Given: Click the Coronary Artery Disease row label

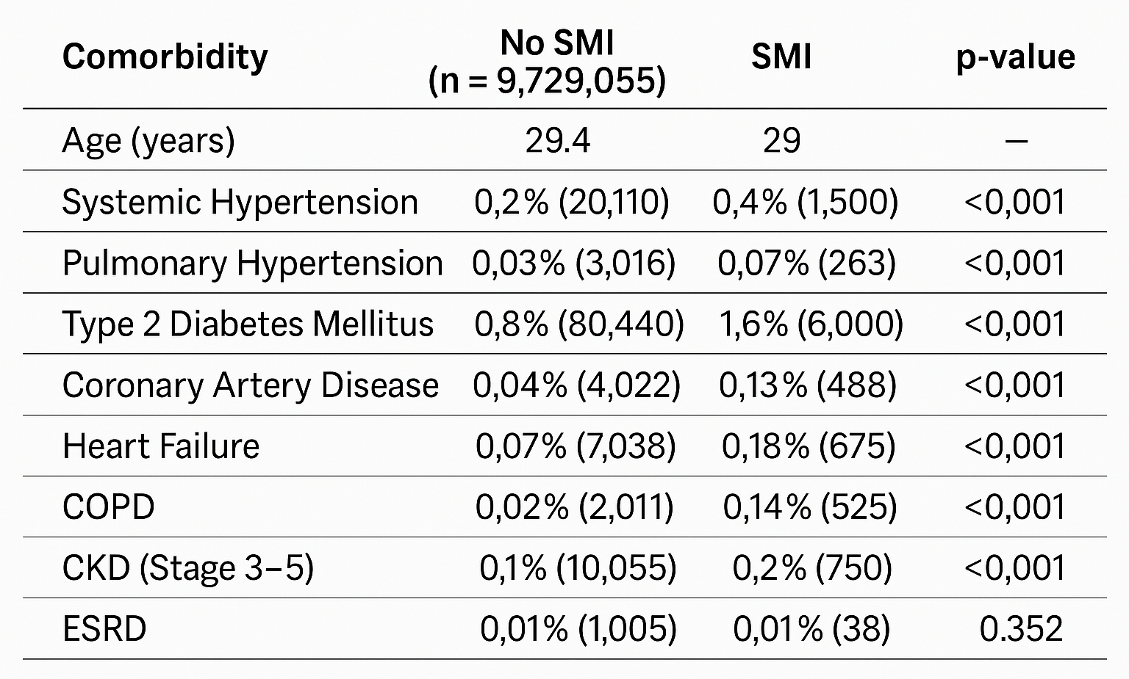Looking at the screenshot, I should pos(250,385).
